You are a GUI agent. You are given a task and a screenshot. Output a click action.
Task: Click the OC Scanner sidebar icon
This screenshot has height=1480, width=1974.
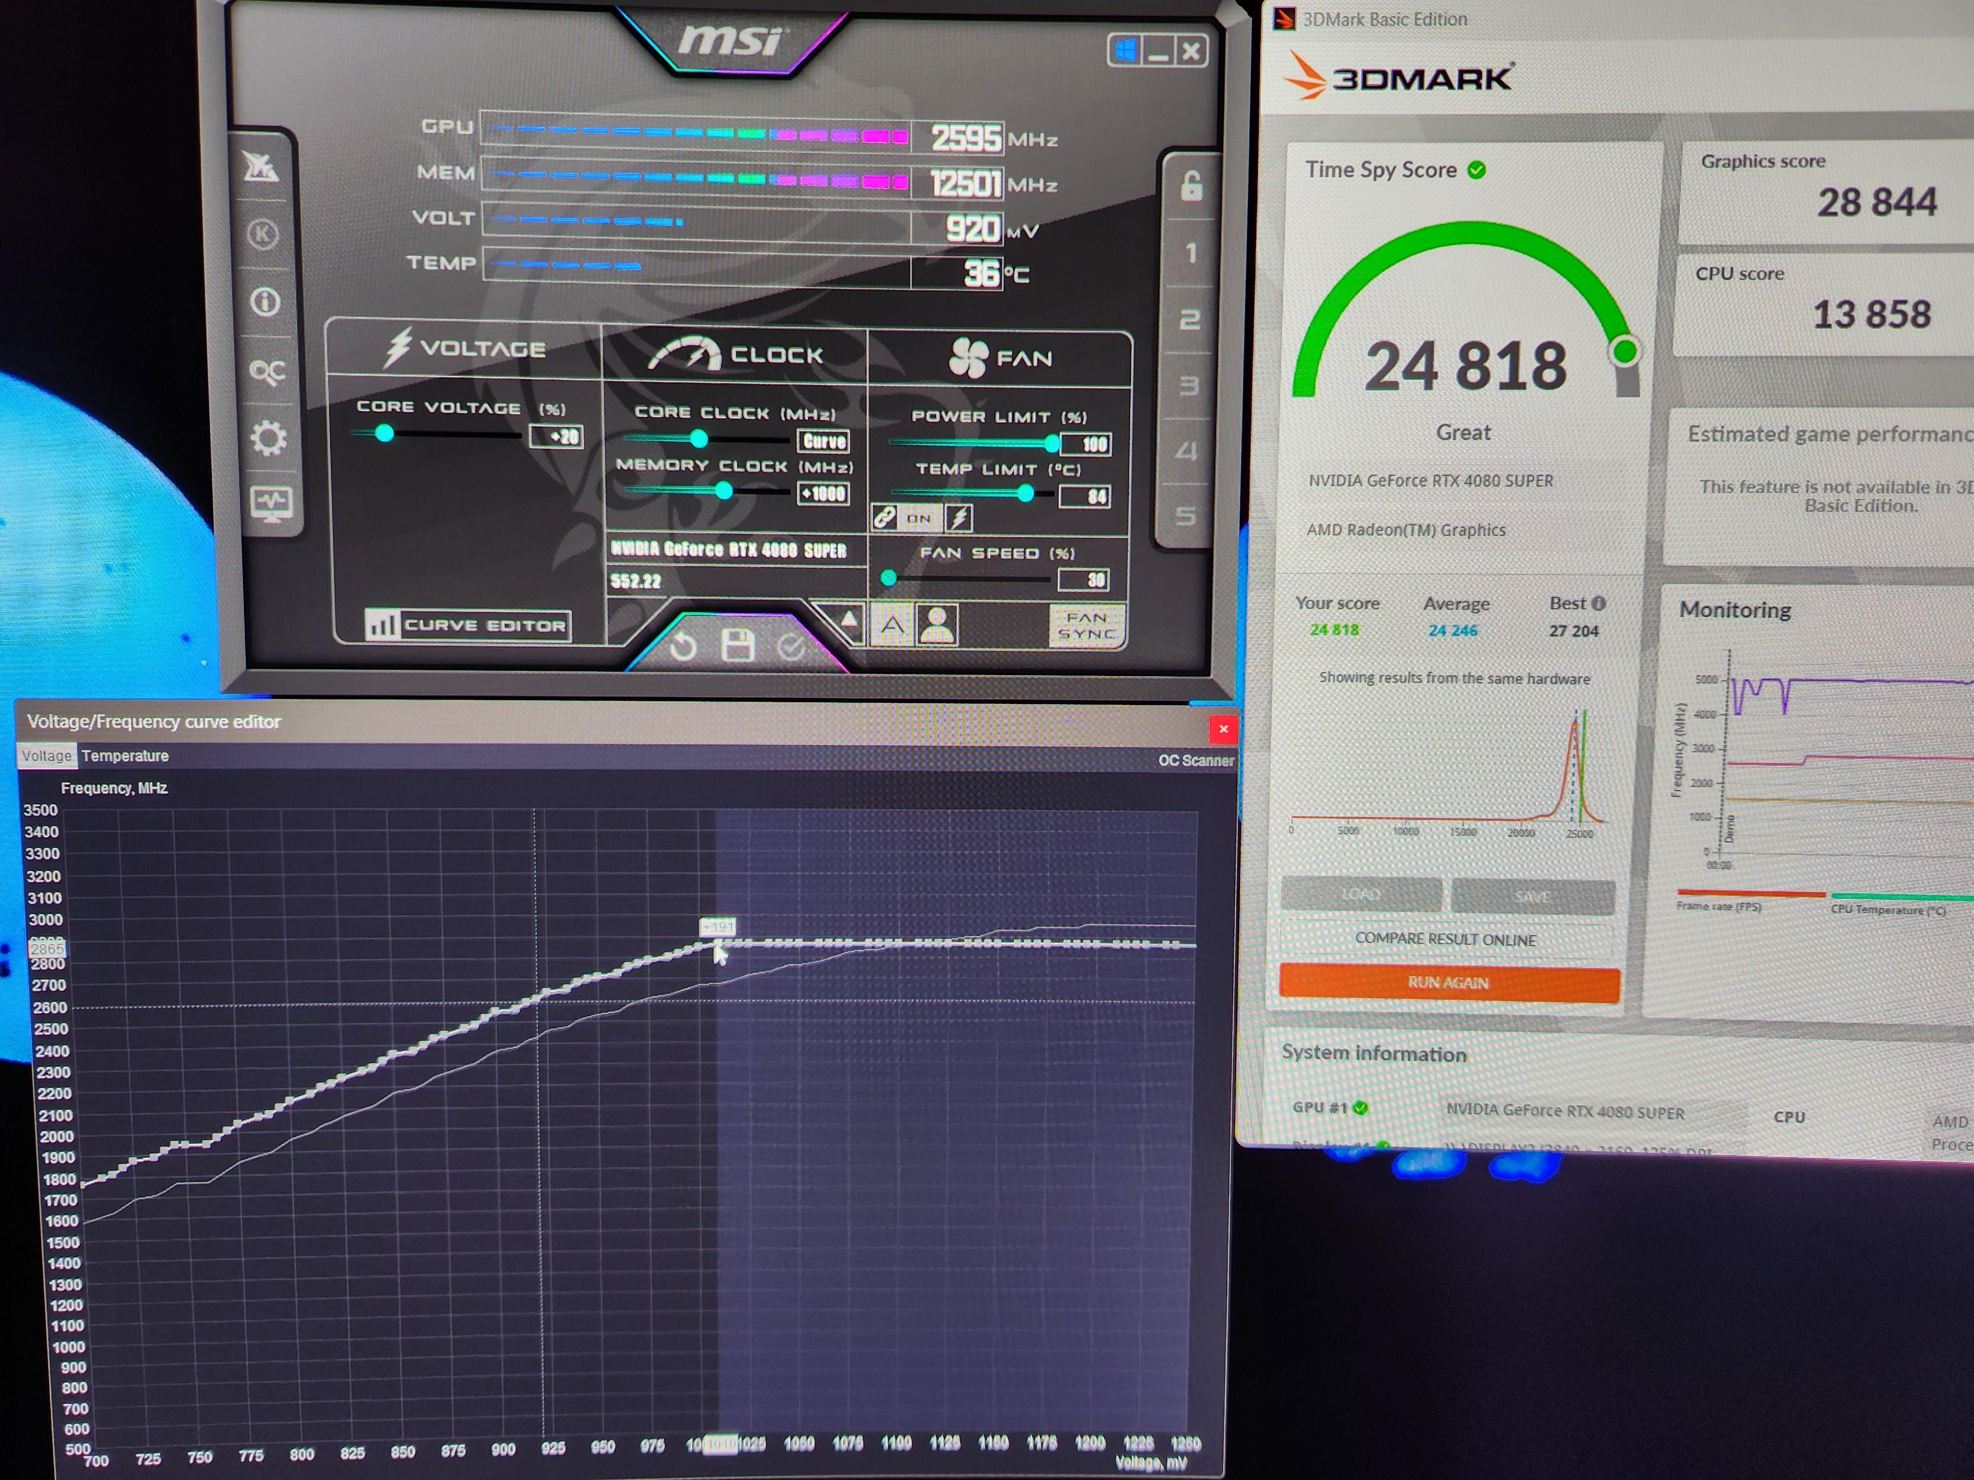coord(267,371)
